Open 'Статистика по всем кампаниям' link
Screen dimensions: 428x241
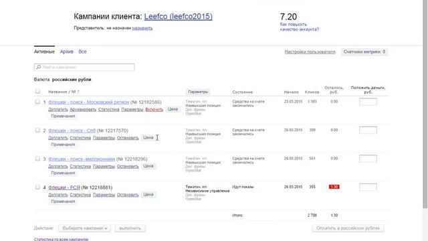point(61,239)
